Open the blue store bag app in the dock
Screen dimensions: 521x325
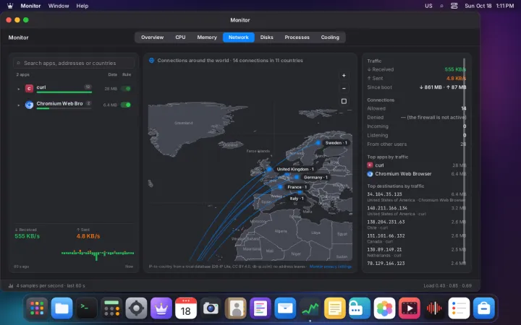point(484,308)
